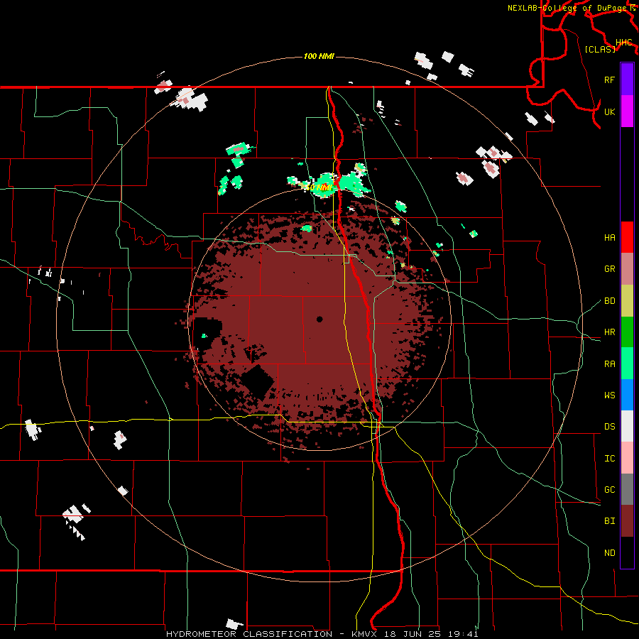The height and width of the screenshot is (639, 639).
Task: Click the IC legend label
Action: pyautogui.click(x=609, y=459)
